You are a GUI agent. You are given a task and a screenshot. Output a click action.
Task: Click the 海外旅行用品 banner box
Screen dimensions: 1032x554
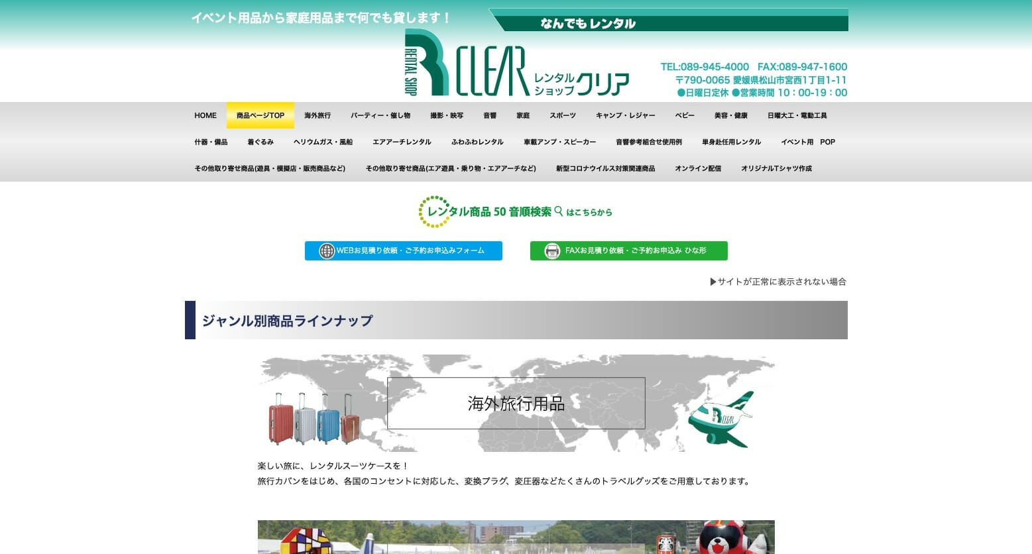click(x=516, y=404)
